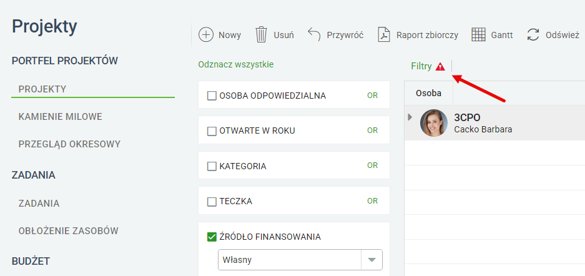
Task: Click Barbara Cacko's avatar photo
Action: tap(434, 123)
